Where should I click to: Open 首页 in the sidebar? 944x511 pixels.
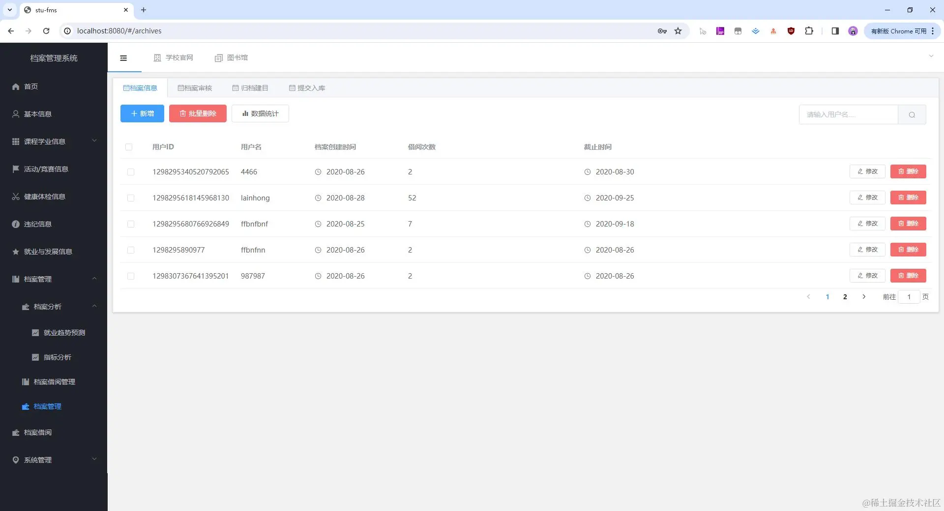tap(54, 86)
